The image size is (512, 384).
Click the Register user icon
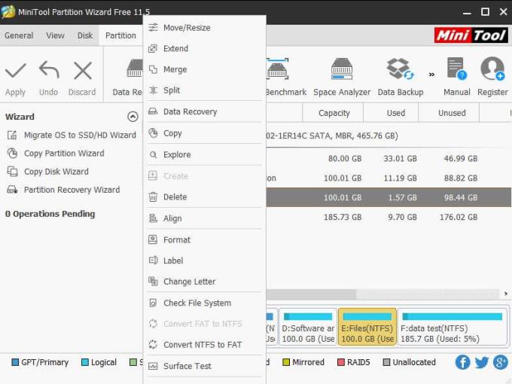(x=492, y=69)
